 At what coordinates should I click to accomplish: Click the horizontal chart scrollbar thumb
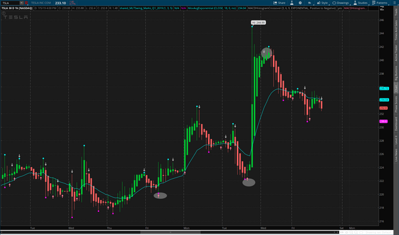pyautogui.click(x=170, y=232)
